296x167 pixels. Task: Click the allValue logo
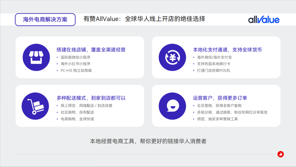(264, 19)
